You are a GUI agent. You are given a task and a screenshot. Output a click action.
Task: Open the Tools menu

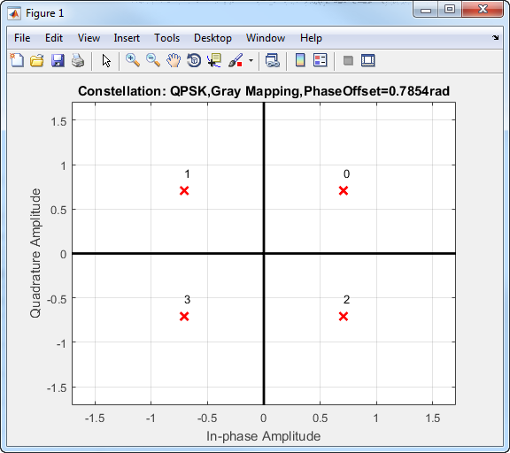click(x=166, y=38)
